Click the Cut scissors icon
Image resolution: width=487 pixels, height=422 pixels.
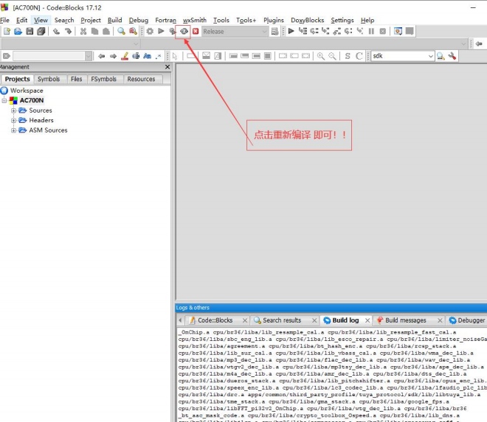[83, 32]
